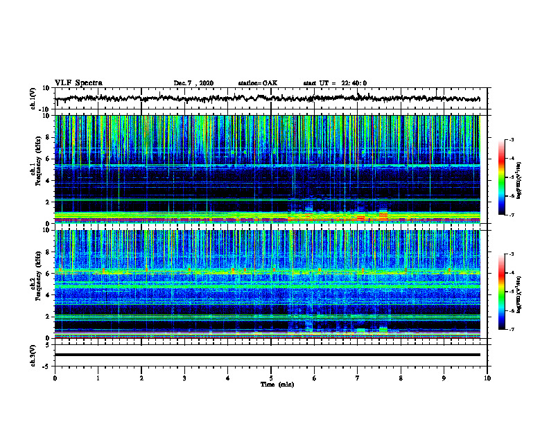This screenshot has width=549, height=424.
Task: Click time axis tick label "8"
Action: tap(401, 378)
